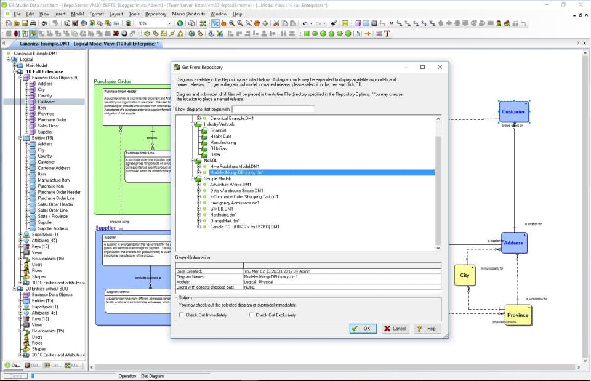Click the orange arrow line tool
591x381 pixels.
[x=368, y=33]
